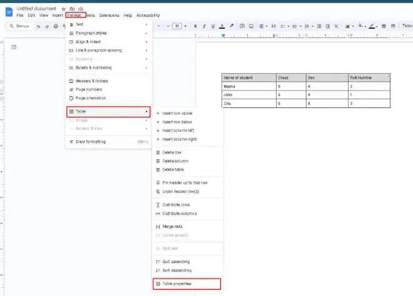Image resolution: width=413 pixels, height=296 pixels.
Task: Decrease the font size with minus
Action: pyautogui.click(x=168, y=26)
